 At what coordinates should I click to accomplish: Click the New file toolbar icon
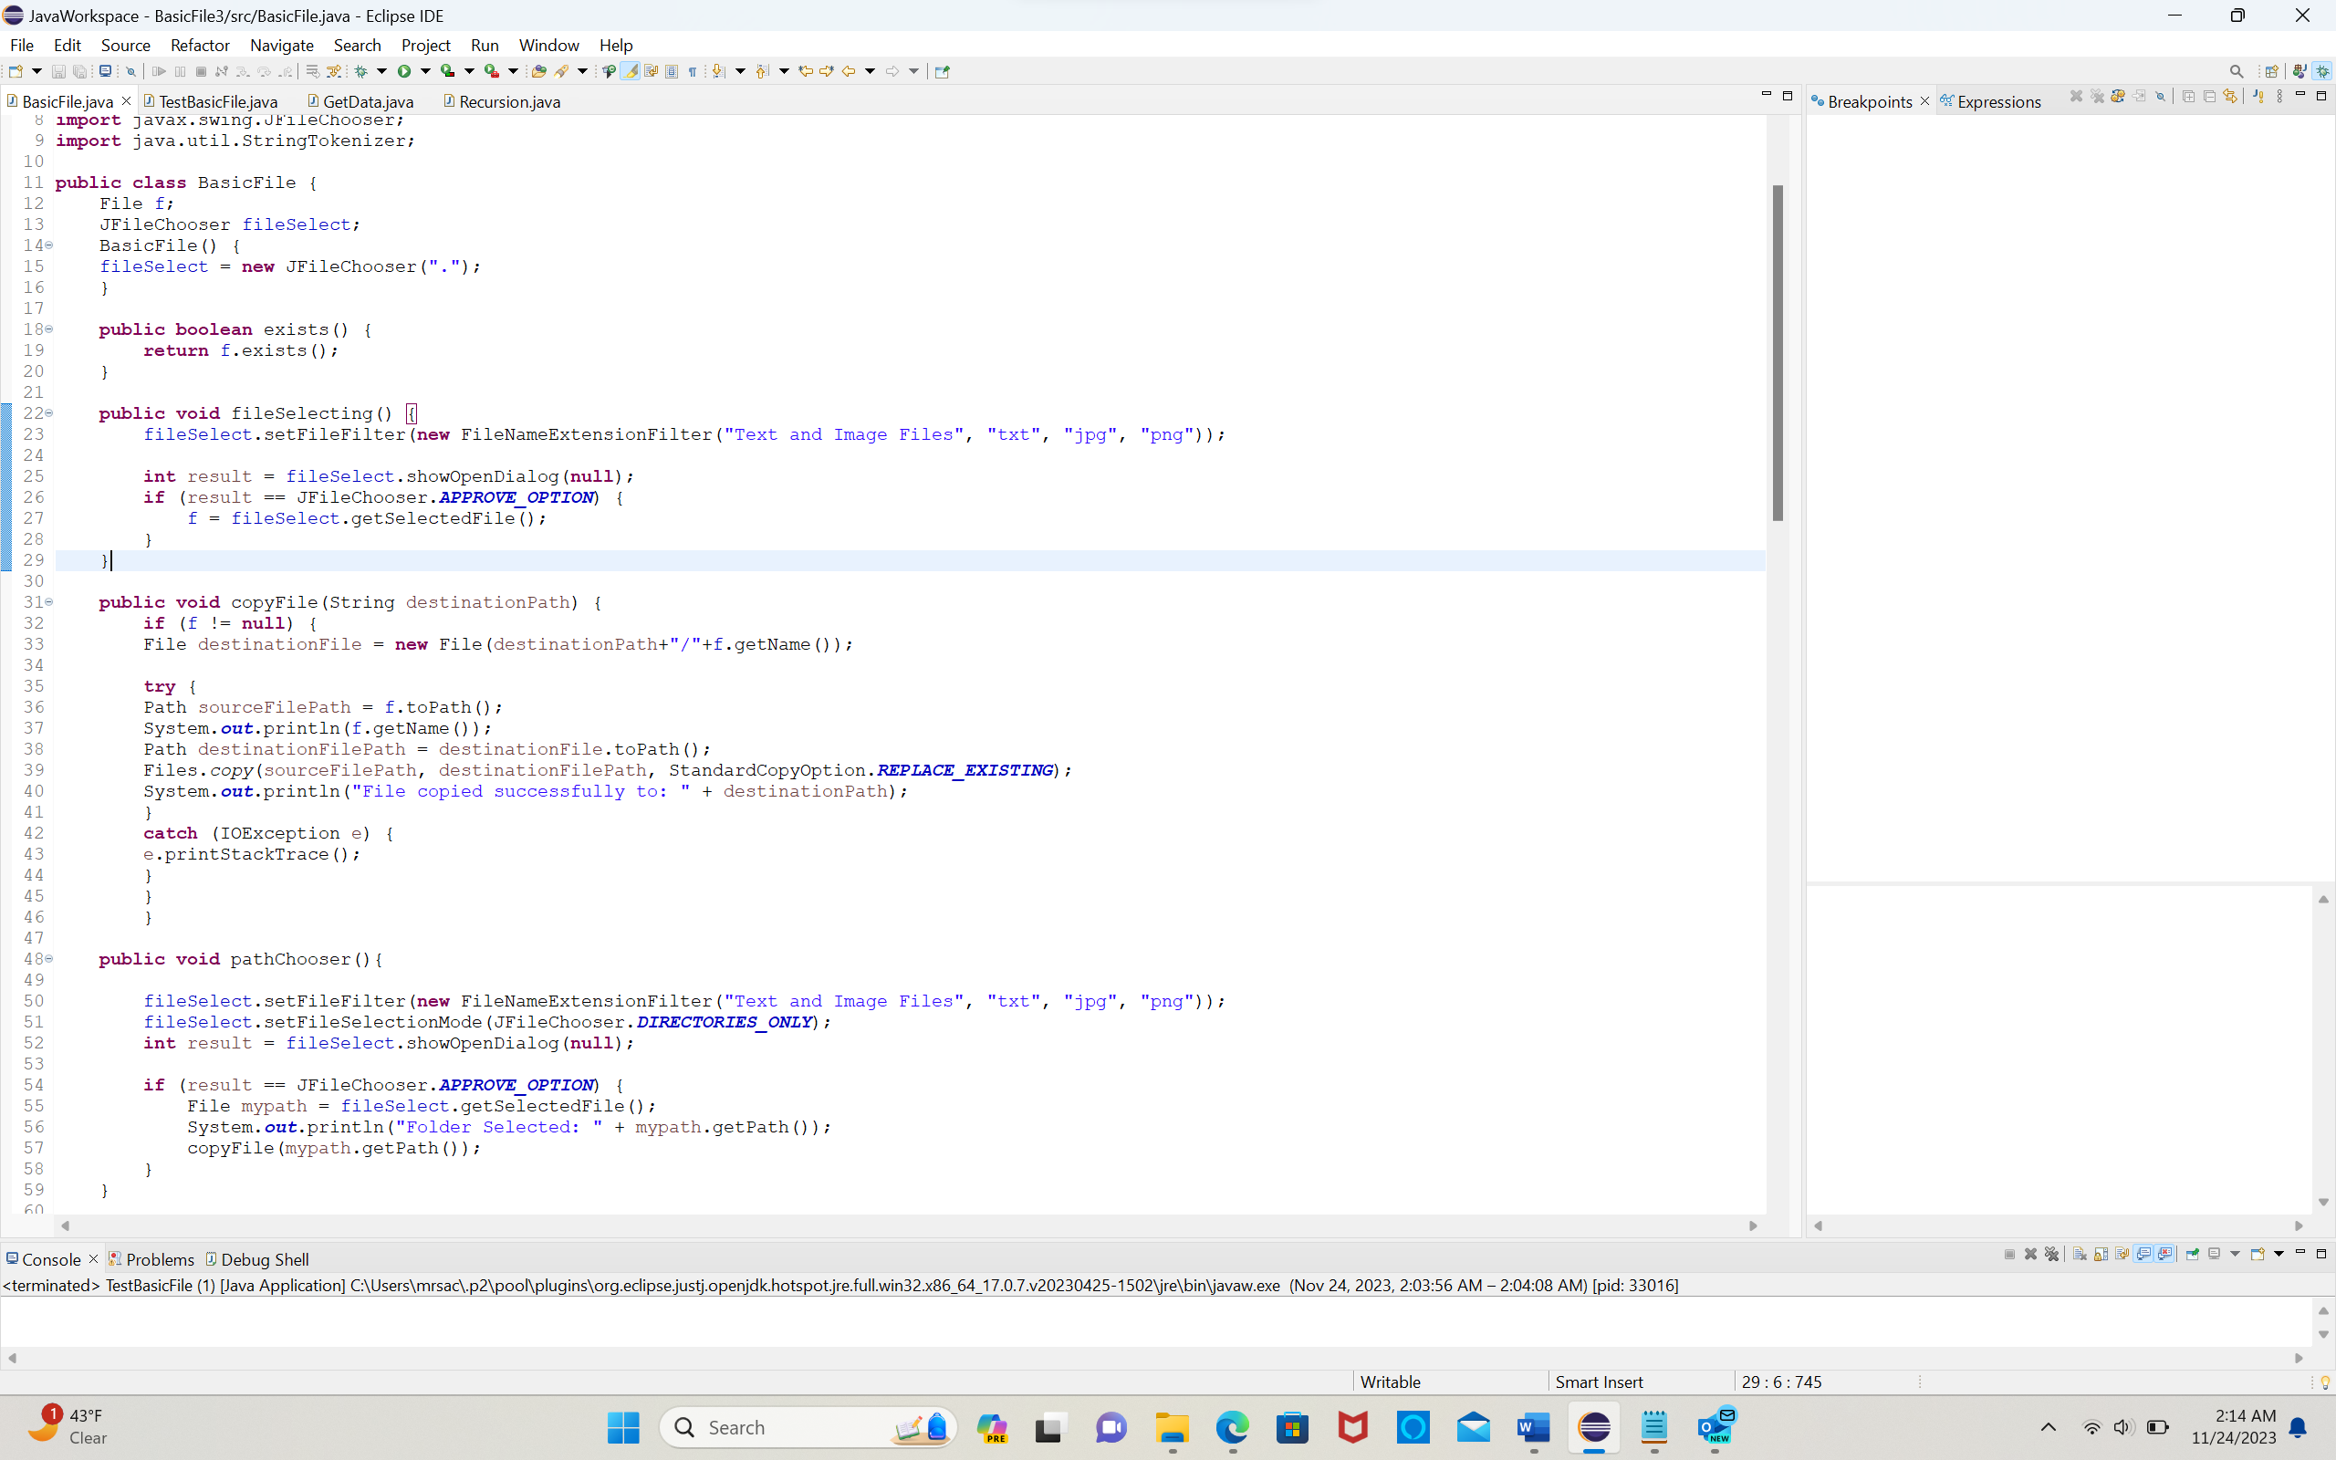[16, 70]
